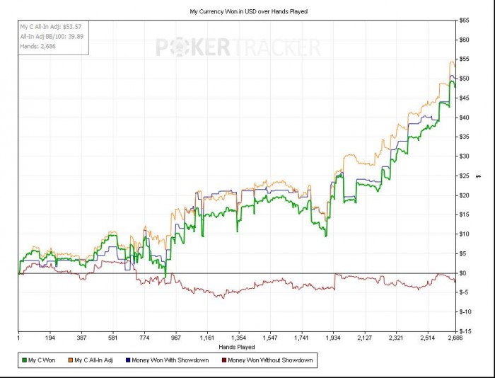
Task: Click the $0 y-axis label
Action: click(x=462, y=273)
